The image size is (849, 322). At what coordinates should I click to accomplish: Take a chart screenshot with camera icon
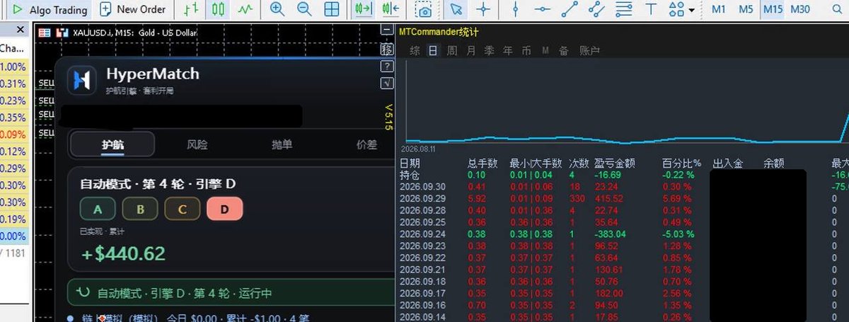(x=424, y=10)
